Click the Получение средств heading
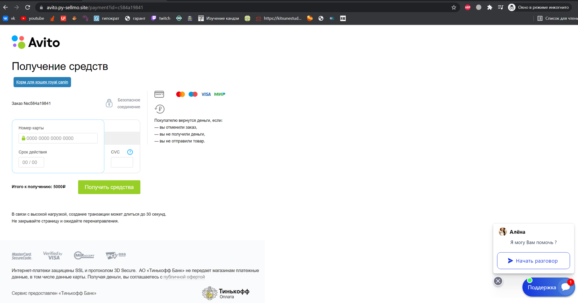Viewport: 578px width, 303px height. (x=60, y=66)
